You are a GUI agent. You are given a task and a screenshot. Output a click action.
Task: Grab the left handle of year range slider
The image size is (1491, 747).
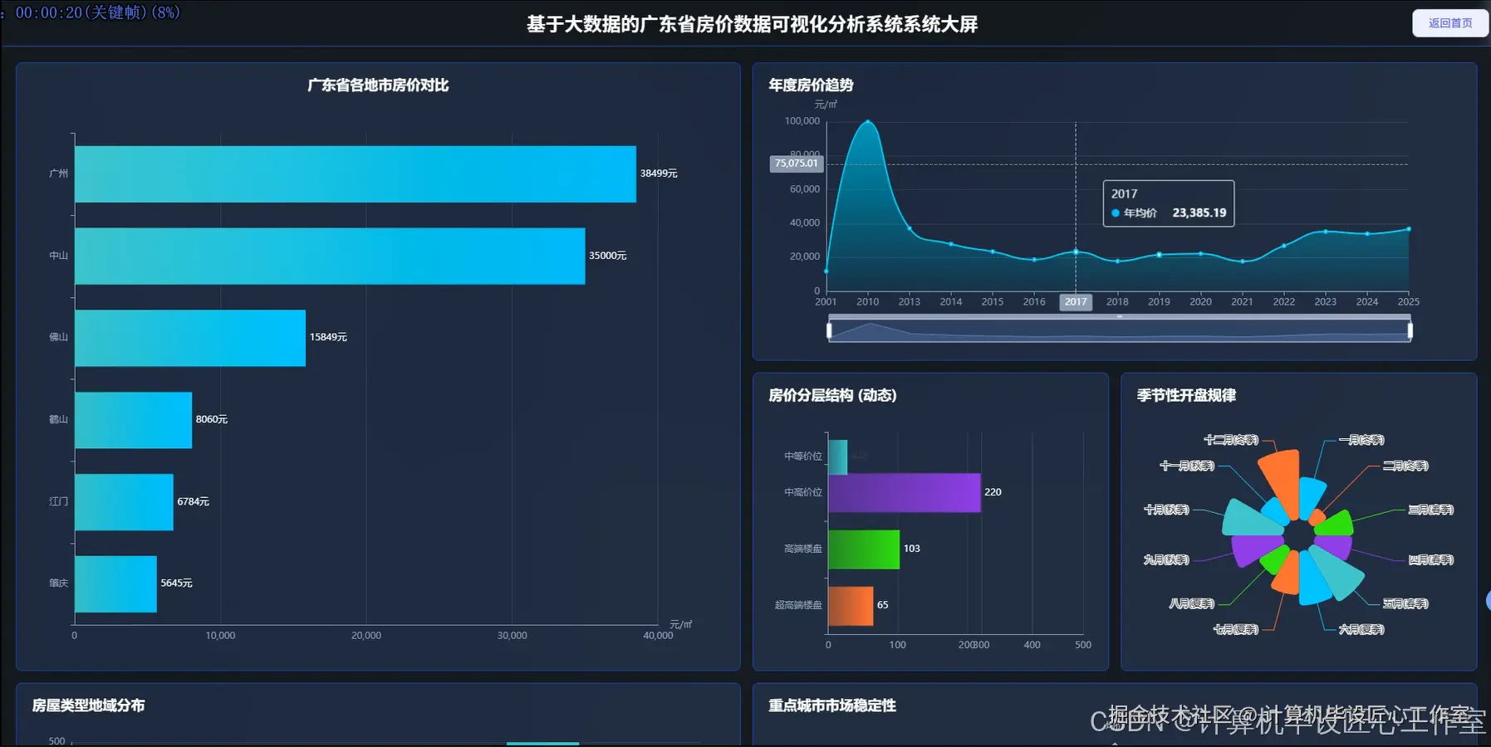829,330
